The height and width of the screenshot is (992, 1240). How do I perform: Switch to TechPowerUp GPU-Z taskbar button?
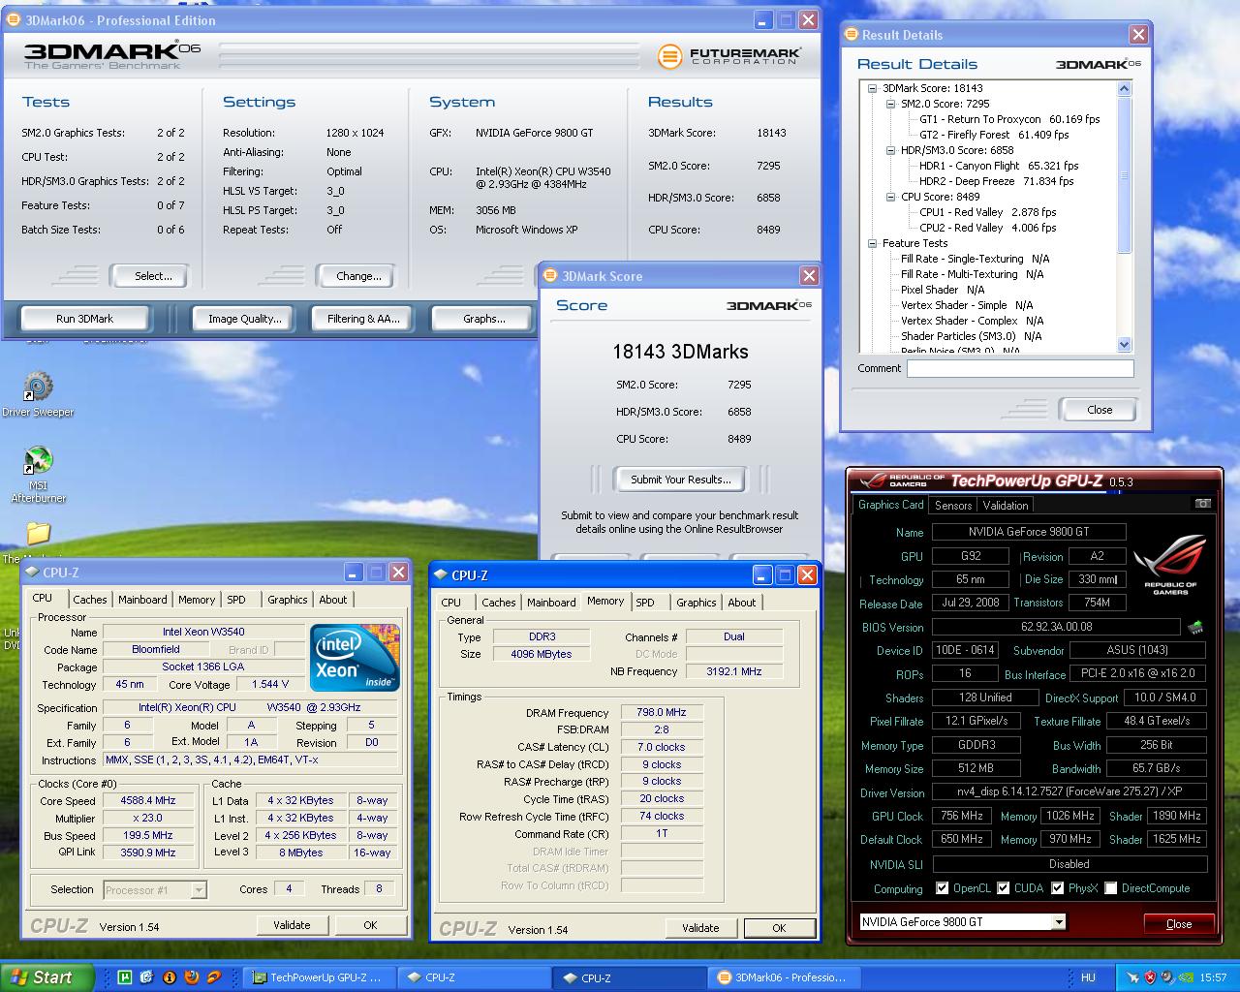[318, 977]
